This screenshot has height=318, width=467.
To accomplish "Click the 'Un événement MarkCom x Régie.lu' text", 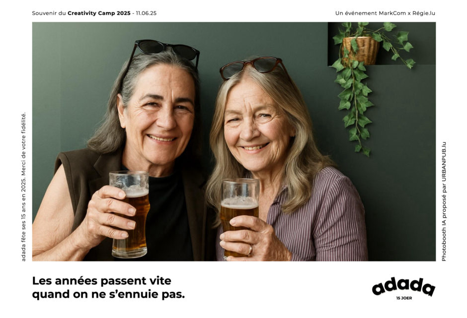I will tap(385, 13).
